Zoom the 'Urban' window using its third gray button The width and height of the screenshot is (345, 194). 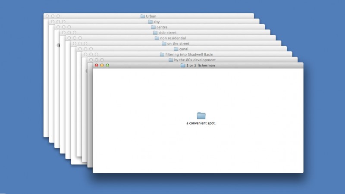(58, 16)
